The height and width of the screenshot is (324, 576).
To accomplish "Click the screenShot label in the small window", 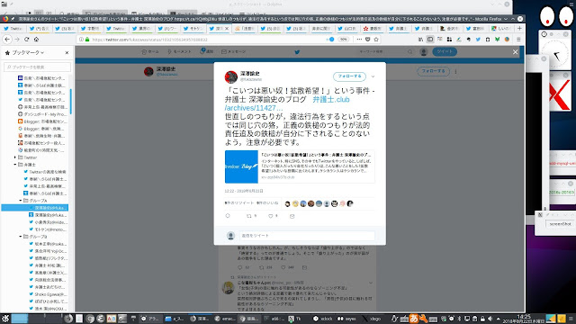I will pos(560,224).
